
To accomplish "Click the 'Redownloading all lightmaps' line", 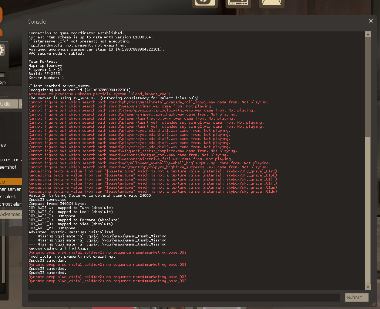I will pos(59,248).
